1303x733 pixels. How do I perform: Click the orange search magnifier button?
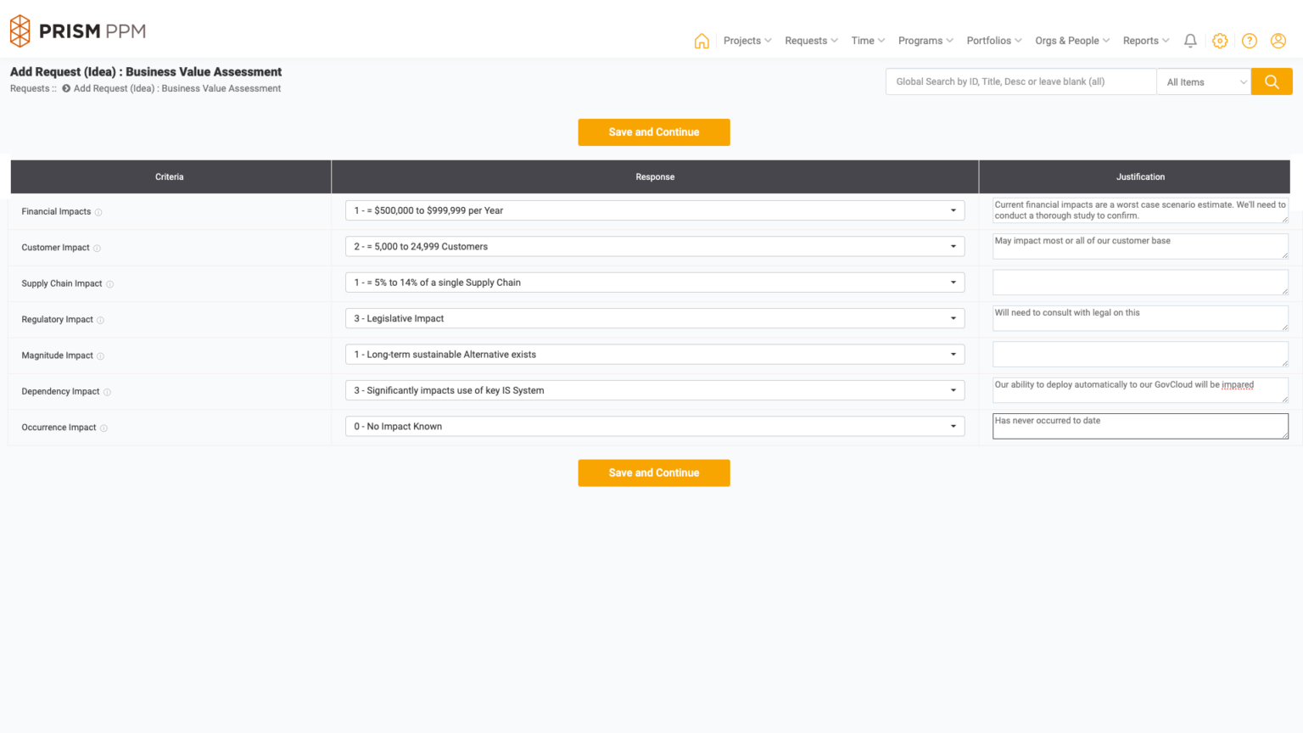coord(1271,81)
